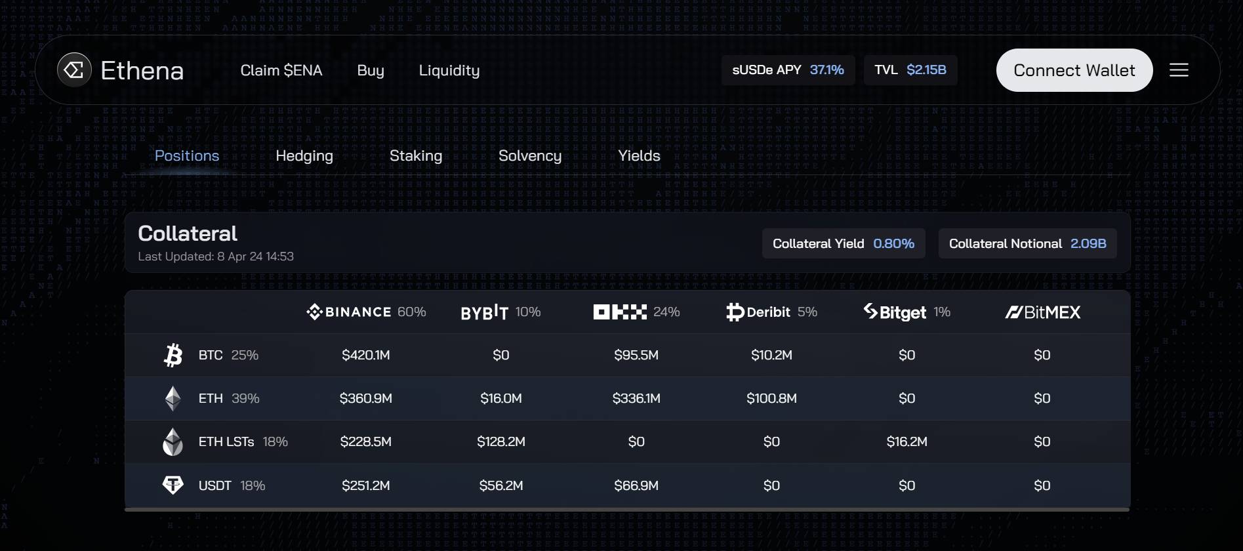Click the Ethereum ETH row icon
1243x551 pixels.
(173, 398)
